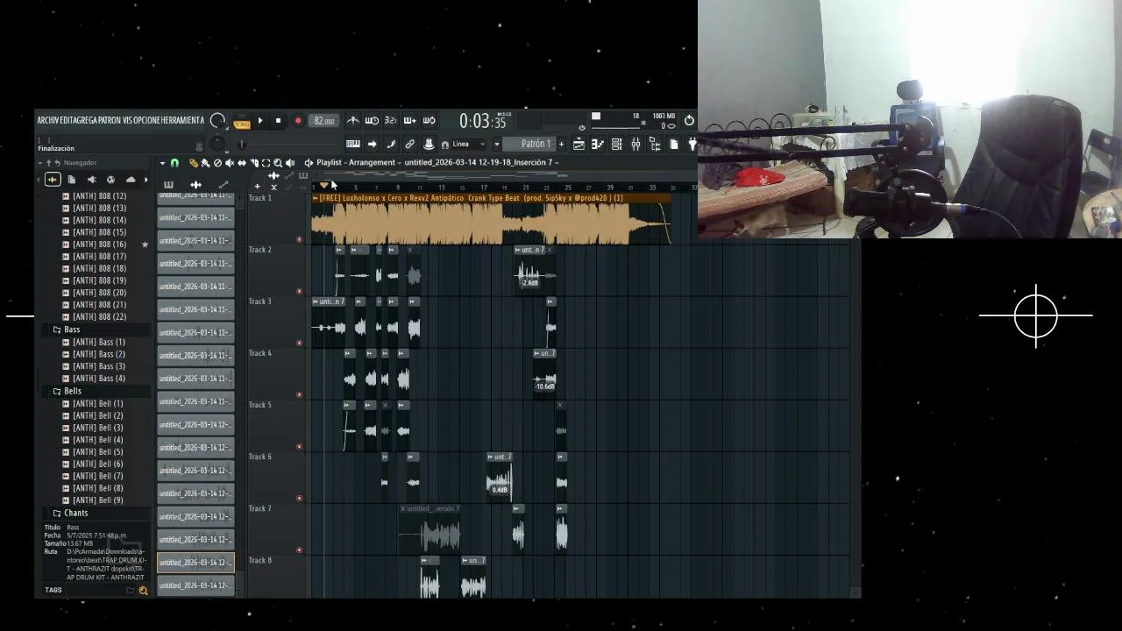
Task: Open the playlist options arrow menu
Action: (x=162, y=163)
